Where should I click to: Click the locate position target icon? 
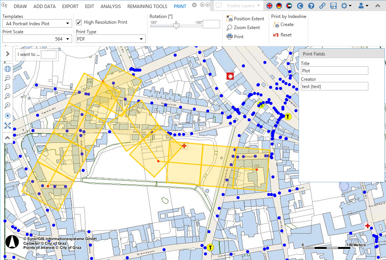point(8,116)
